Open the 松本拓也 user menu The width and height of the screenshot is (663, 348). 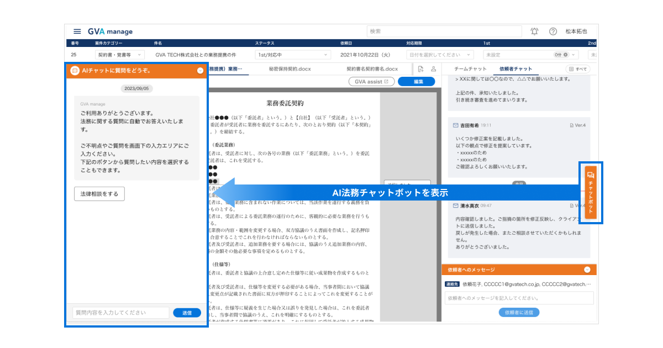click(576, 31)
